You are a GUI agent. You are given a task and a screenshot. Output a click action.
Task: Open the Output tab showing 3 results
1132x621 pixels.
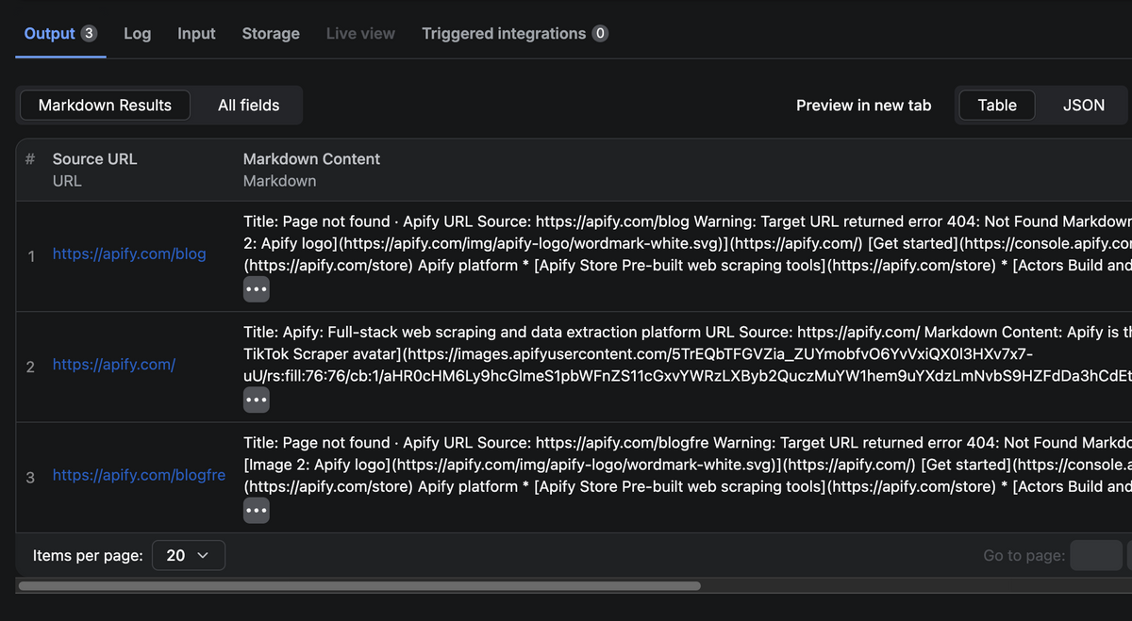tap(47, 33)
